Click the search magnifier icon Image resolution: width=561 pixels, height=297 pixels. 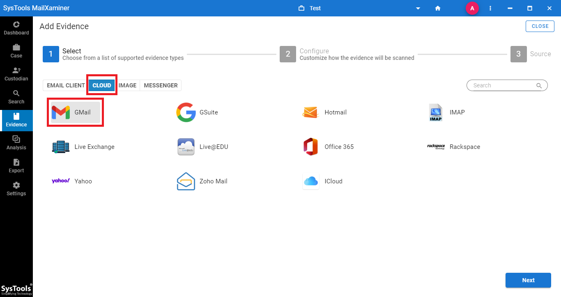539,85
